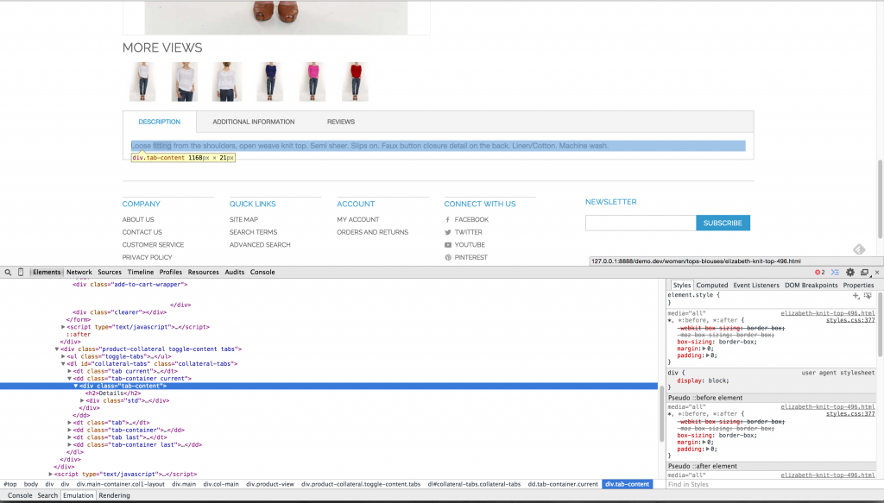The height and width of the screenshot is (503, 884).
Task: Expand the dt 'tab last' node
Action: click(69, 437)
